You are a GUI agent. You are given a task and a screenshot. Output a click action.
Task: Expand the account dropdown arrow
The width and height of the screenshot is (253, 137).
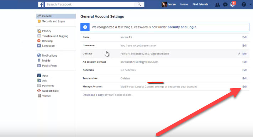point(251,5)
